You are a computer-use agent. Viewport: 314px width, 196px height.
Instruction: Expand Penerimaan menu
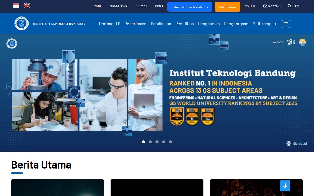(x=136, y=24)
